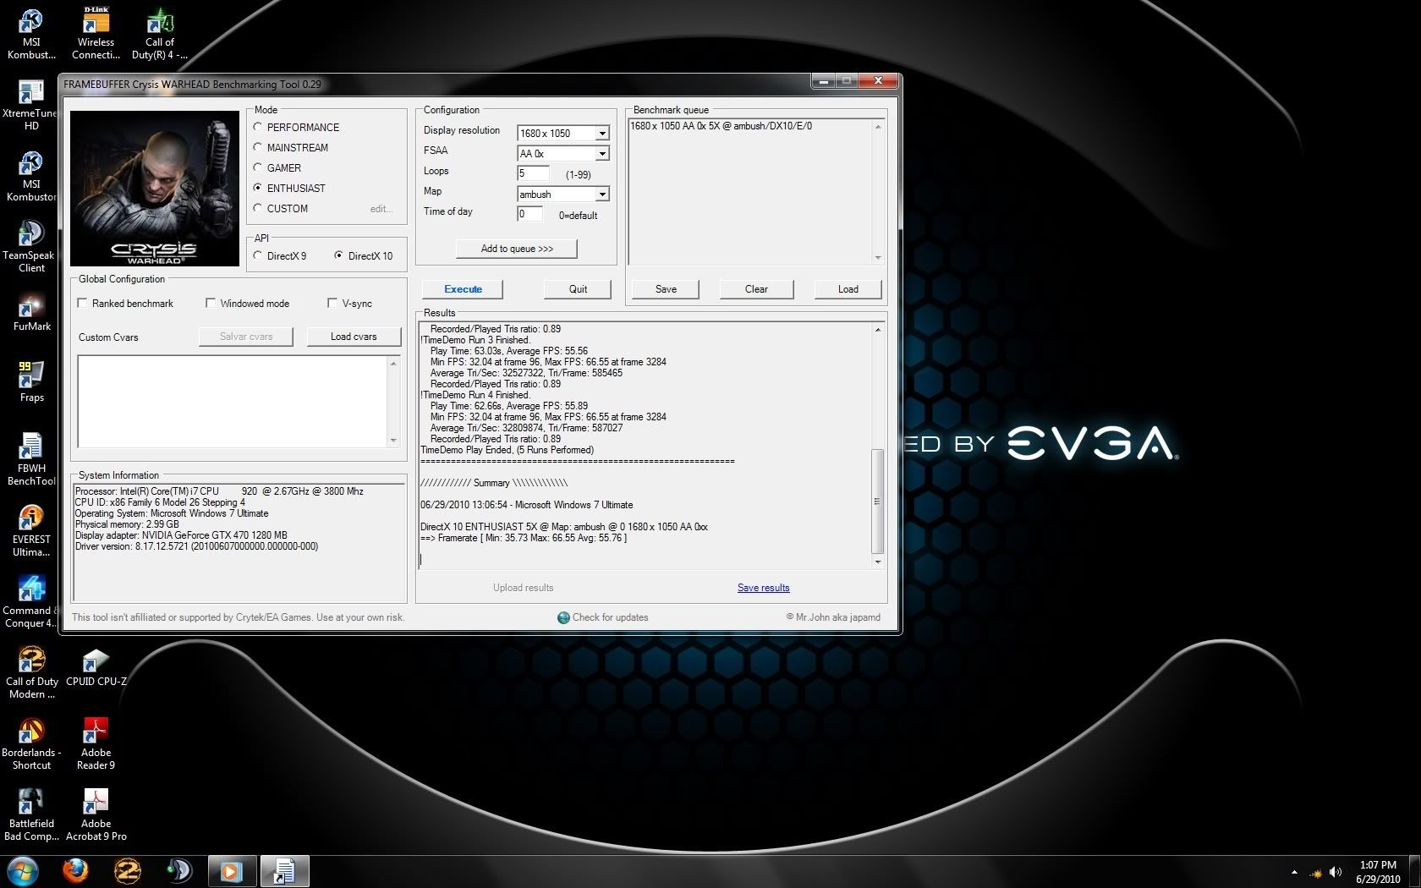Screen dimensions: 1421x888
Task: Enable the Windowed mode checkbox
Action: [x=211, y=303]
